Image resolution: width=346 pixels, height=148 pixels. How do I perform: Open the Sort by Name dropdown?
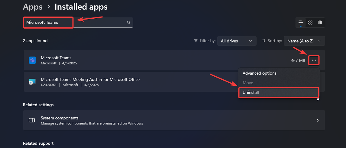coord(304,41)
